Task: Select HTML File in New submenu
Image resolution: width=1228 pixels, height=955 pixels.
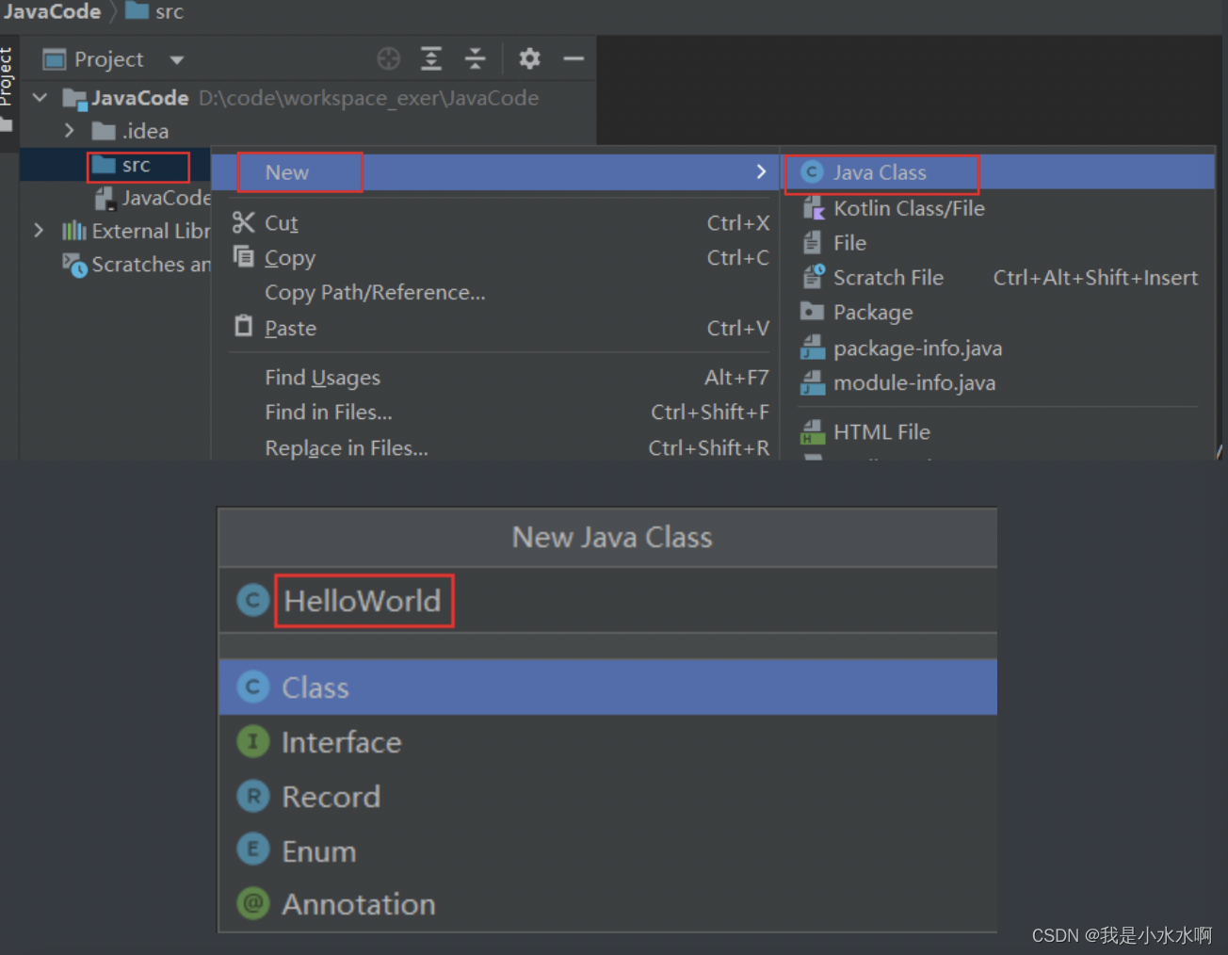Action: (x=998, y=432)
